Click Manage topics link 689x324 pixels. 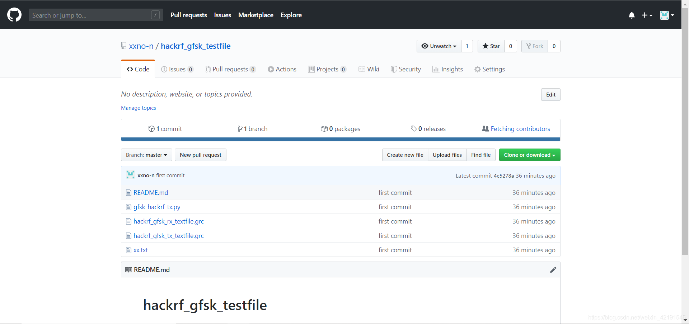139,108
